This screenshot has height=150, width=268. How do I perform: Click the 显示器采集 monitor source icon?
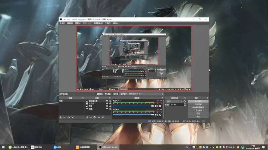pos(87,101)
